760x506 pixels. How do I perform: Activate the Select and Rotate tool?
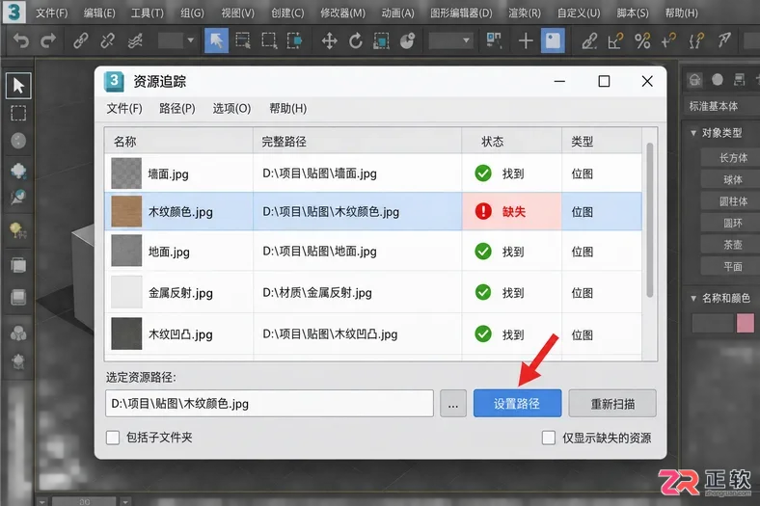click(355, 40)
